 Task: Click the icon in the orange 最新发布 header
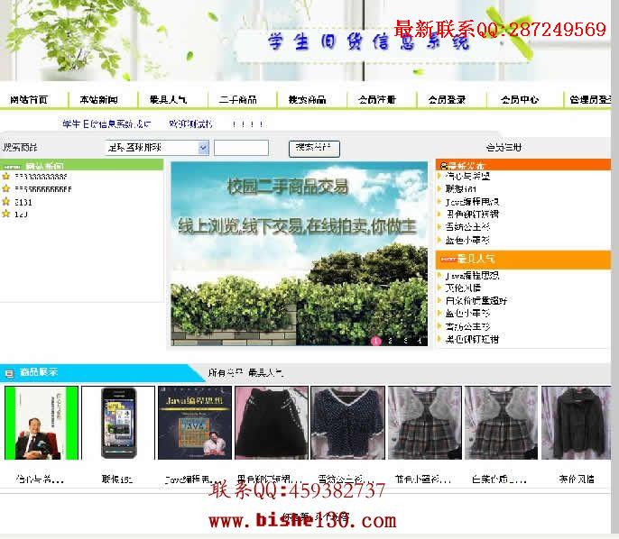point(444,166)
